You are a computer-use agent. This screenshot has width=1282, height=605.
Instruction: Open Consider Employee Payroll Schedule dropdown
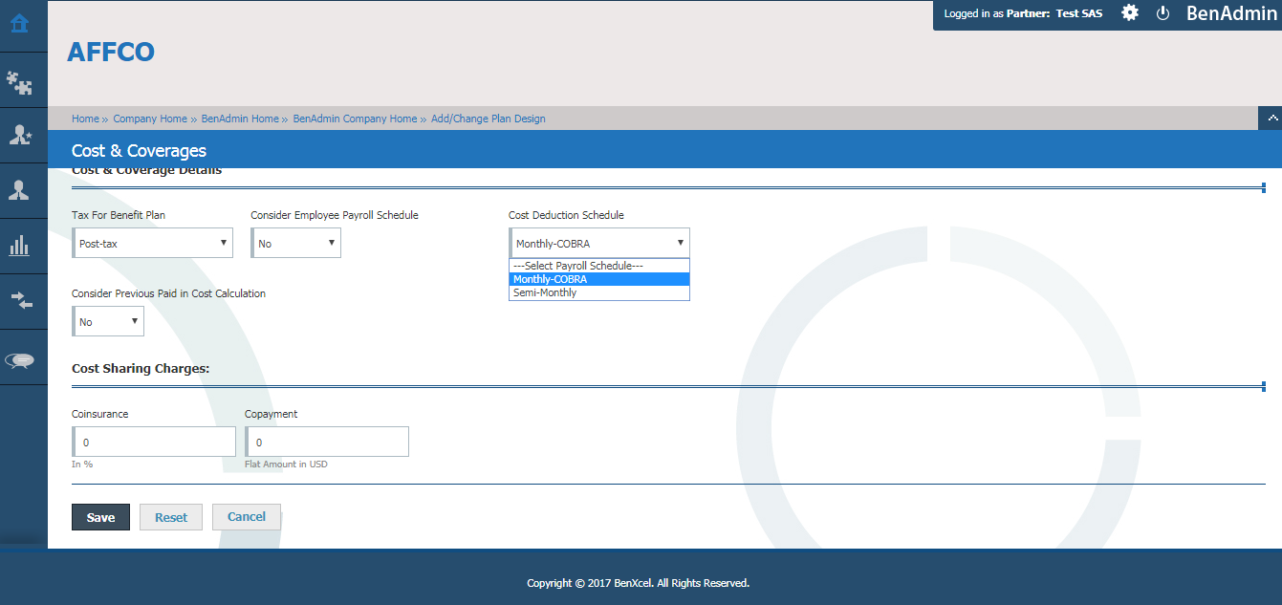(296, 243)
